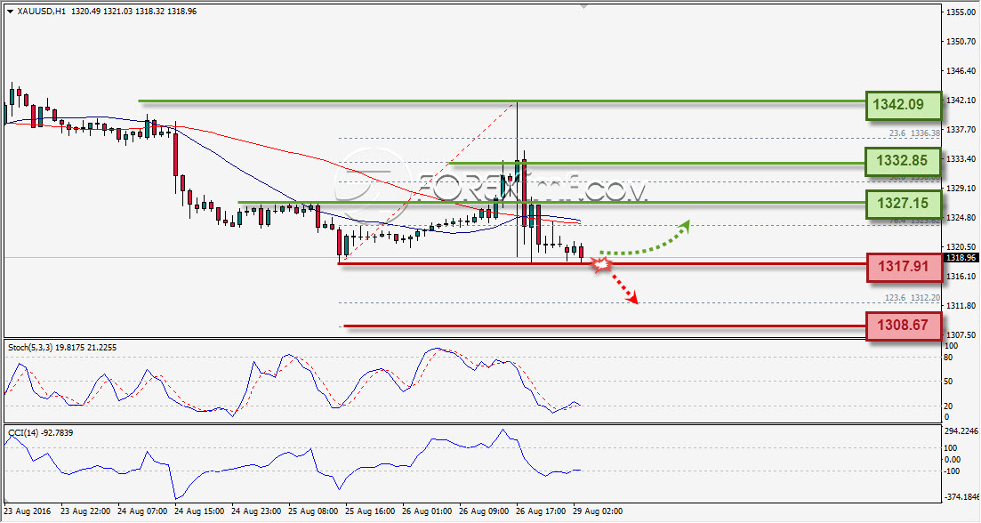981x523 pixels.
Task: Select the Fibonacci label 23.6 1336.38
Action: tap(914, 133)
